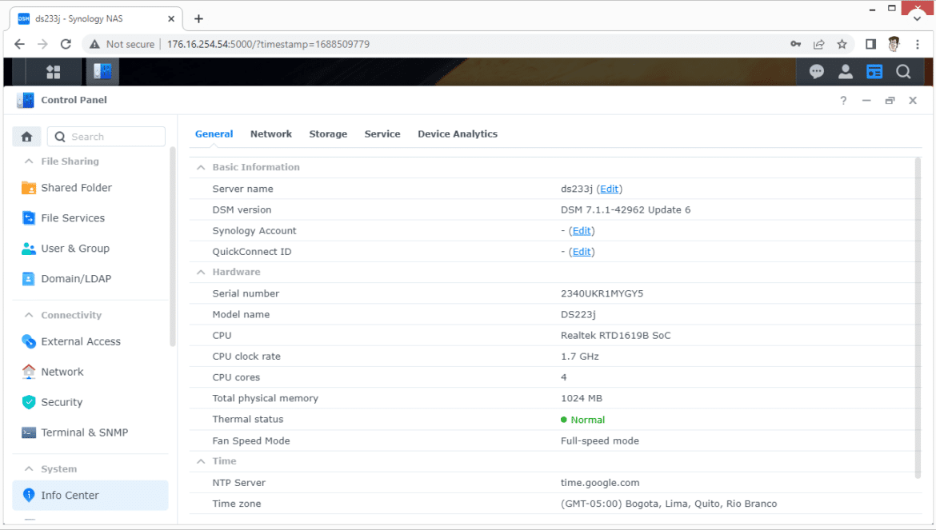Collapse the Basic Information group
Viewport: 936px width, 530px height.
coord(201,168)
